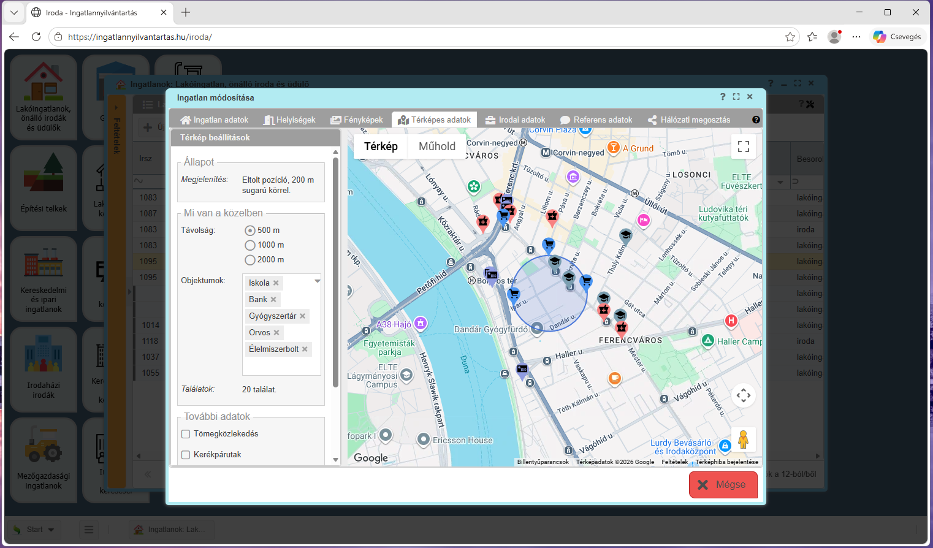Remove the Élelmiszerbolt tag from Objektumok
This screenshot has height=548, width=933.
[305, 349]
